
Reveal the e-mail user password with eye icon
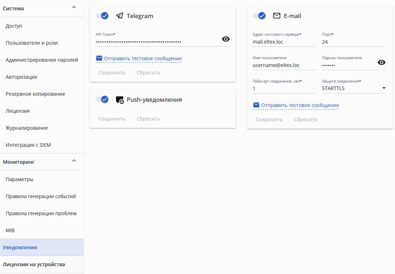coord(382,62)
